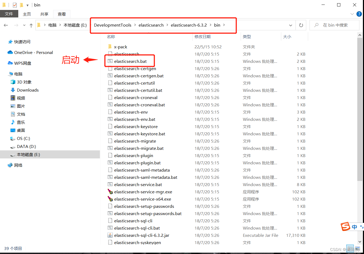Open the 文件 menu
364x254 pixels.
point(9,14)
